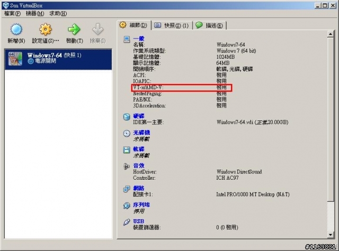This screenshot has width=339, height=251.
Task: Click the 3DAcceleration label
Action: [149, 106]
